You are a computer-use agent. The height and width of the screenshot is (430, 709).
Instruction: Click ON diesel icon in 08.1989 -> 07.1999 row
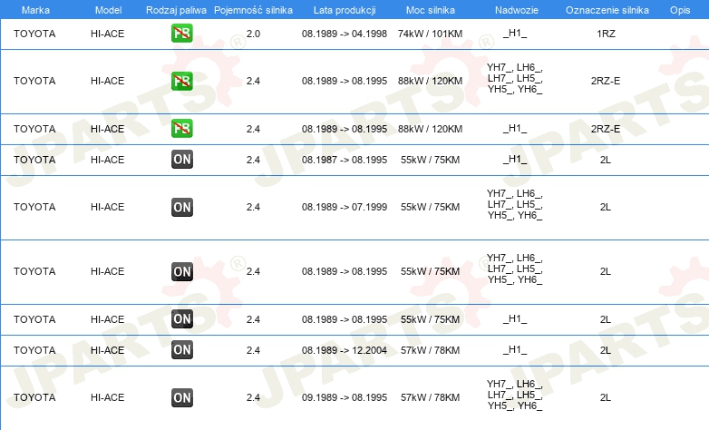[x=181, y=208]
